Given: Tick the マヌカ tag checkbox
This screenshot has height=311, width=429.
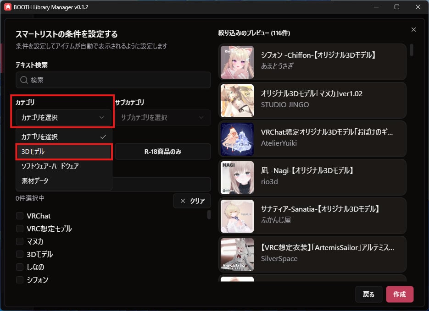Looking at the screenshot, I should coord(20,241).
